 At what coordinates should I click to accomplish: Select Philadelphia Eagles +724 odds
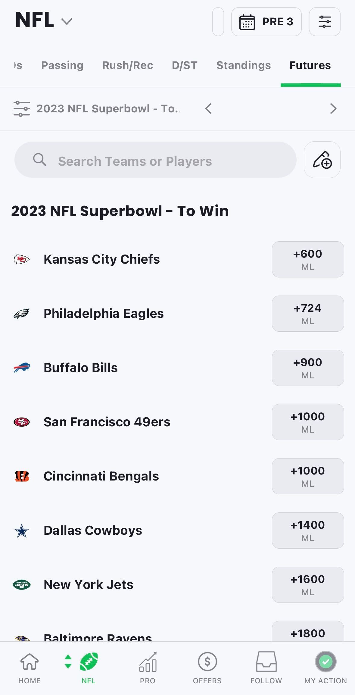308,314
